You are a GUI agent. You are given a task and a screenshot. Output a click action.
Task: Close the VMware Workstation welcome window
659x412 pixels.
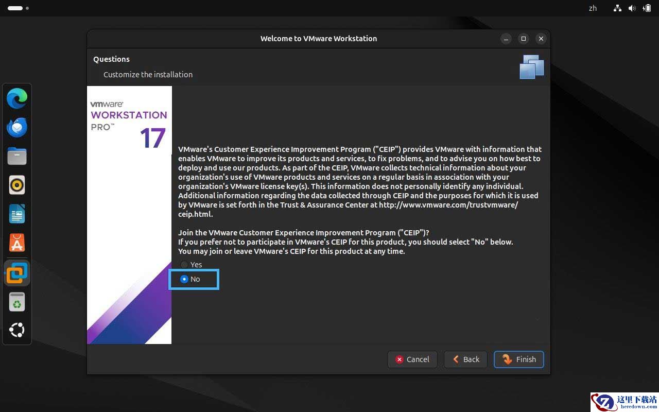point(541,39)
